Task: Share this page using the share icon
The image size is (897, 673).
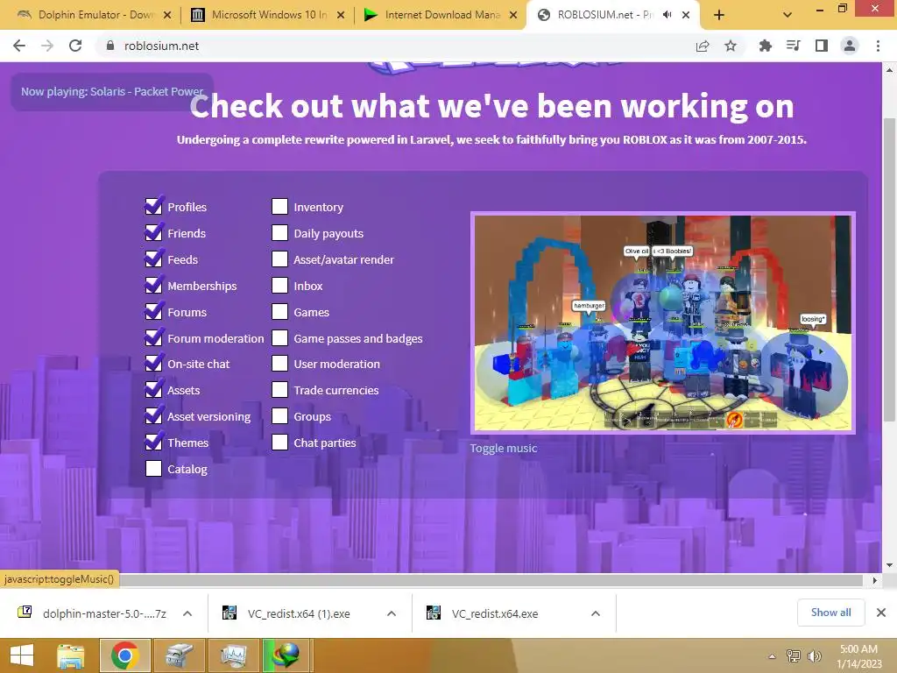Action: pos(703,46)
